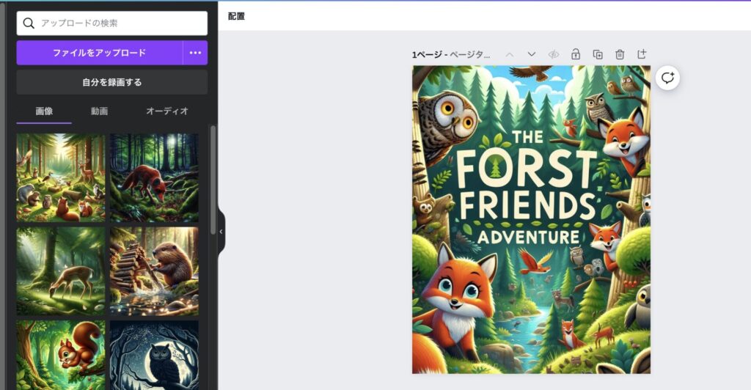Image resolution: width=751 pixels, height=390 pixels.
Task: Click the uploads panel scrollbar
Action: tap(213, 180)
